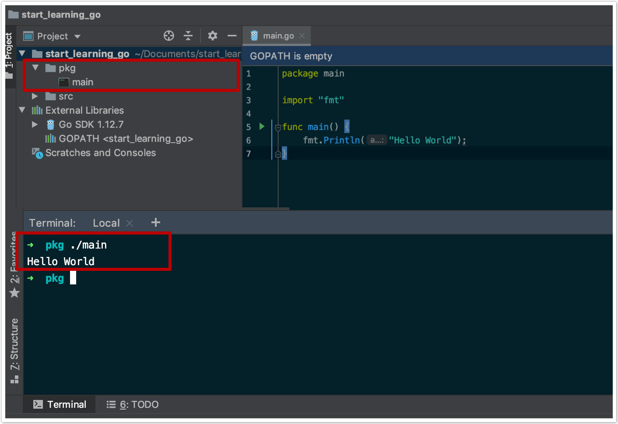618x424 pixels.
Task: Click the ./main command in terminal
Action: [88, 245]
